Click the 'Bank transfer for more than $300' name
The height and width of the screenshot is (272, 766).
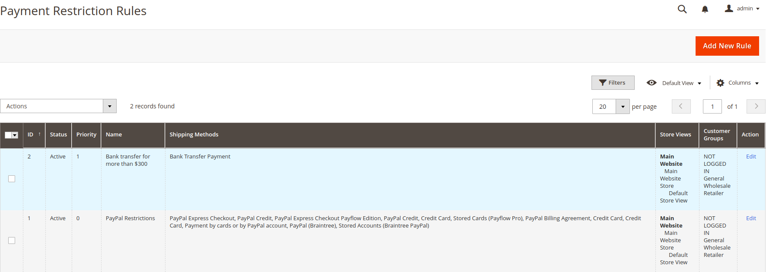coord(128,160)
